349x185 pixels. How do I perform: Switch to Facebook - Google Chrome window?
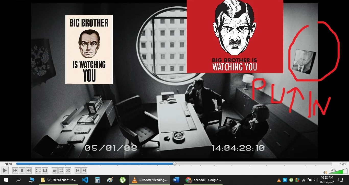coord(203,180)
